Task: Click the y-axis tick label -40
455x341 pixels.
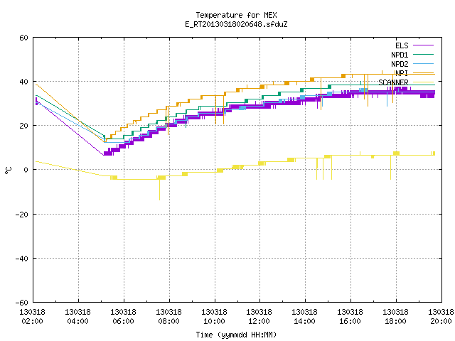Action: (x=21, y=259)
